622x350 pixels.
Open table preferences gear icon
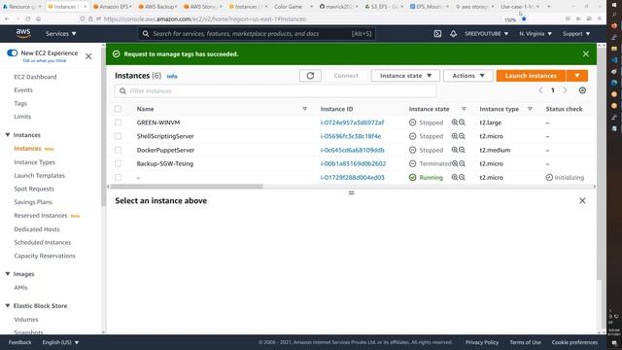pos(582,90)
